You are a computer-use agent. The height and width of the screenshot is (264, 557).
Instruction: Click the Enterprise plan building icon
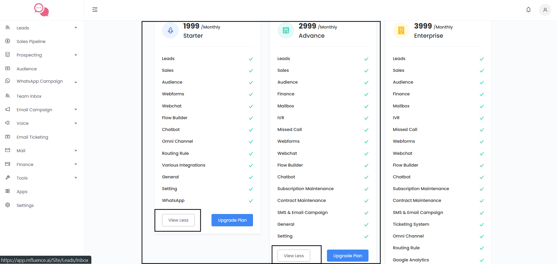401,30
